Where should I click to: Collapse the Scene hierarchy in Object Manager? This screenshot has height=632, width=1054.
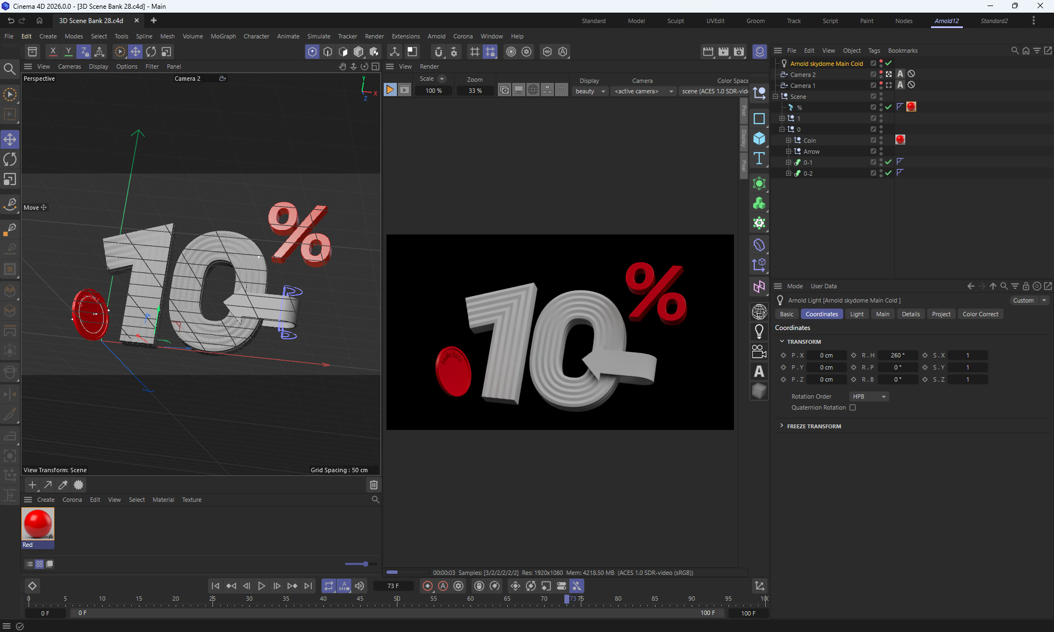coord(776,96)
